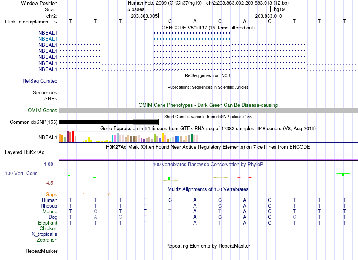Image resolution: width=358 pixels, height=260 pixels.
Task: Click the gray OMIM Genes item bar
Action: (208, 111)
